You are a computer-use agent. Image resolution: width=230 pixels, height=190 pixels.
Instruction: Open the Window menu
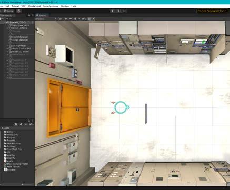pos(65,6)
